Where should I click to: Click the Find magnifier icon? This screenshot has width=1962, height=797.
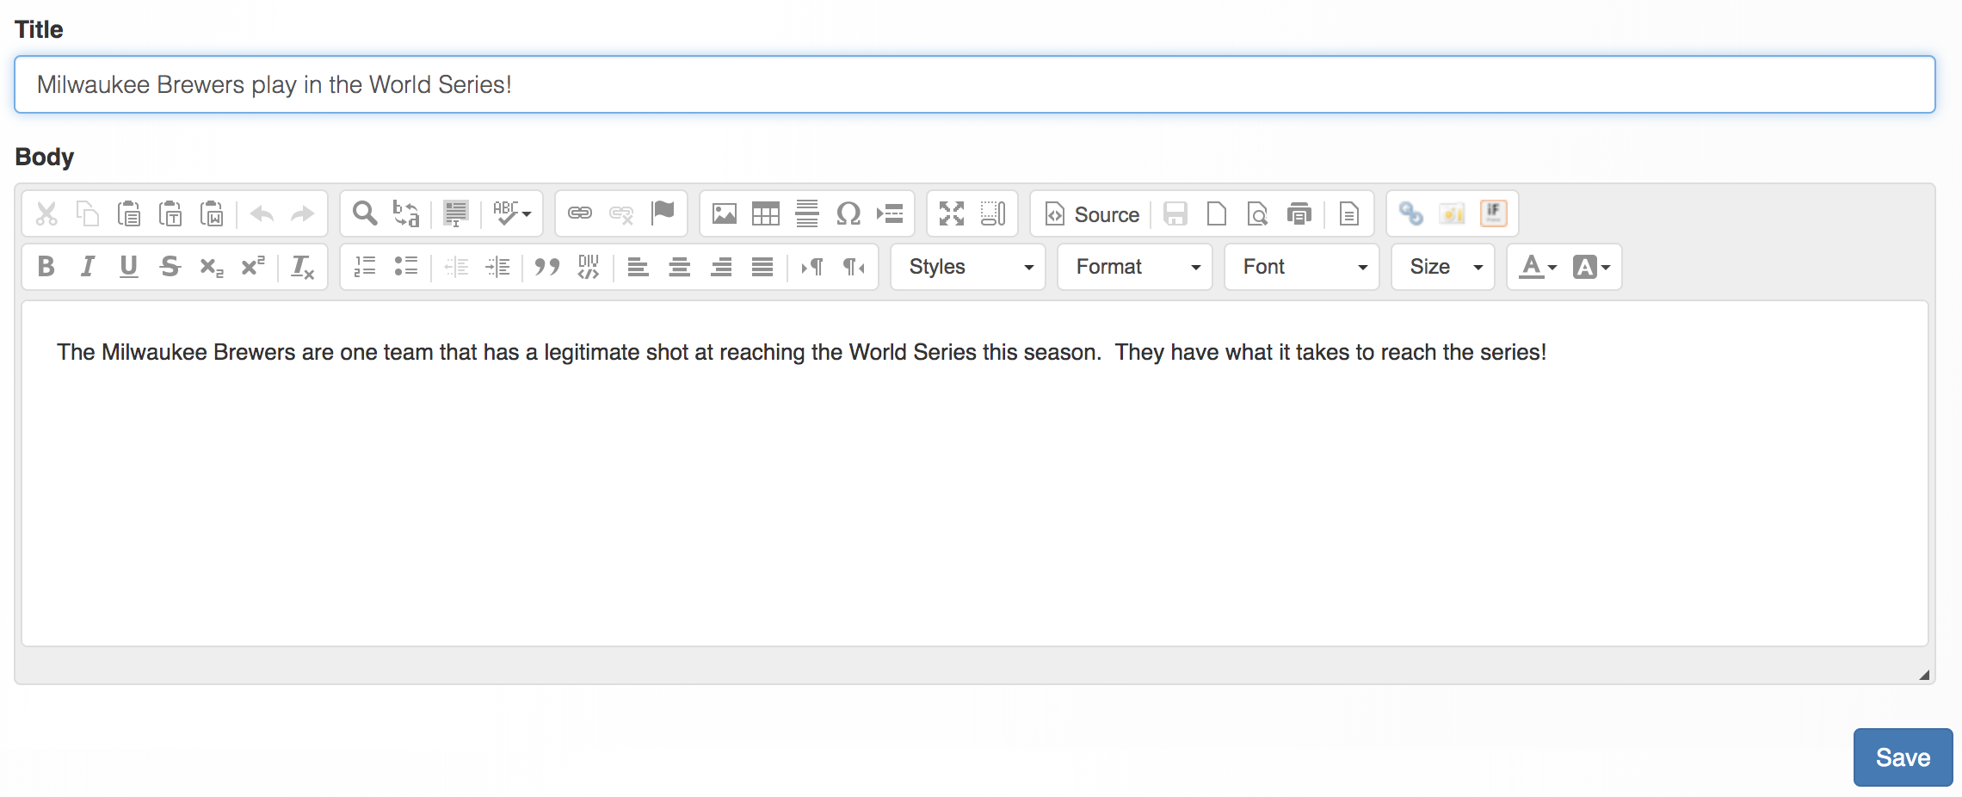pos(365,213)
